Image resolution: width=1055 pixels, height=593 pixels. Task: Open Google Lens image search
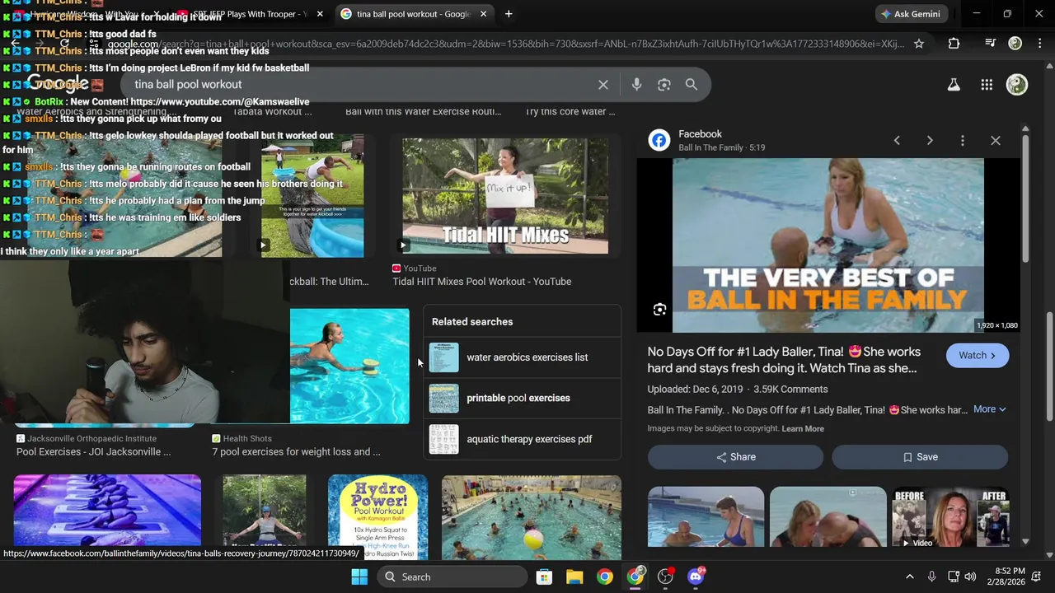(663, 85)
